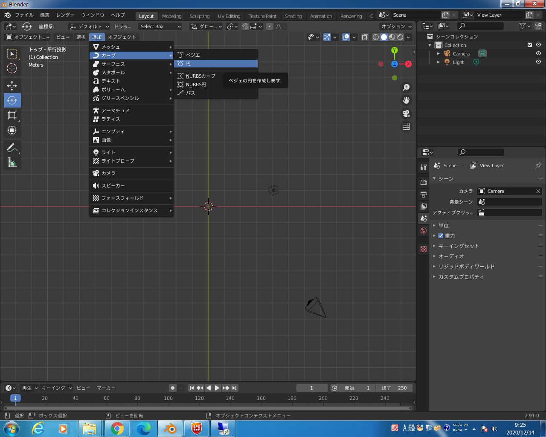546x437 pixels.
Task: Select the Cursor tool in left toolbar
Action: (12, 68)
